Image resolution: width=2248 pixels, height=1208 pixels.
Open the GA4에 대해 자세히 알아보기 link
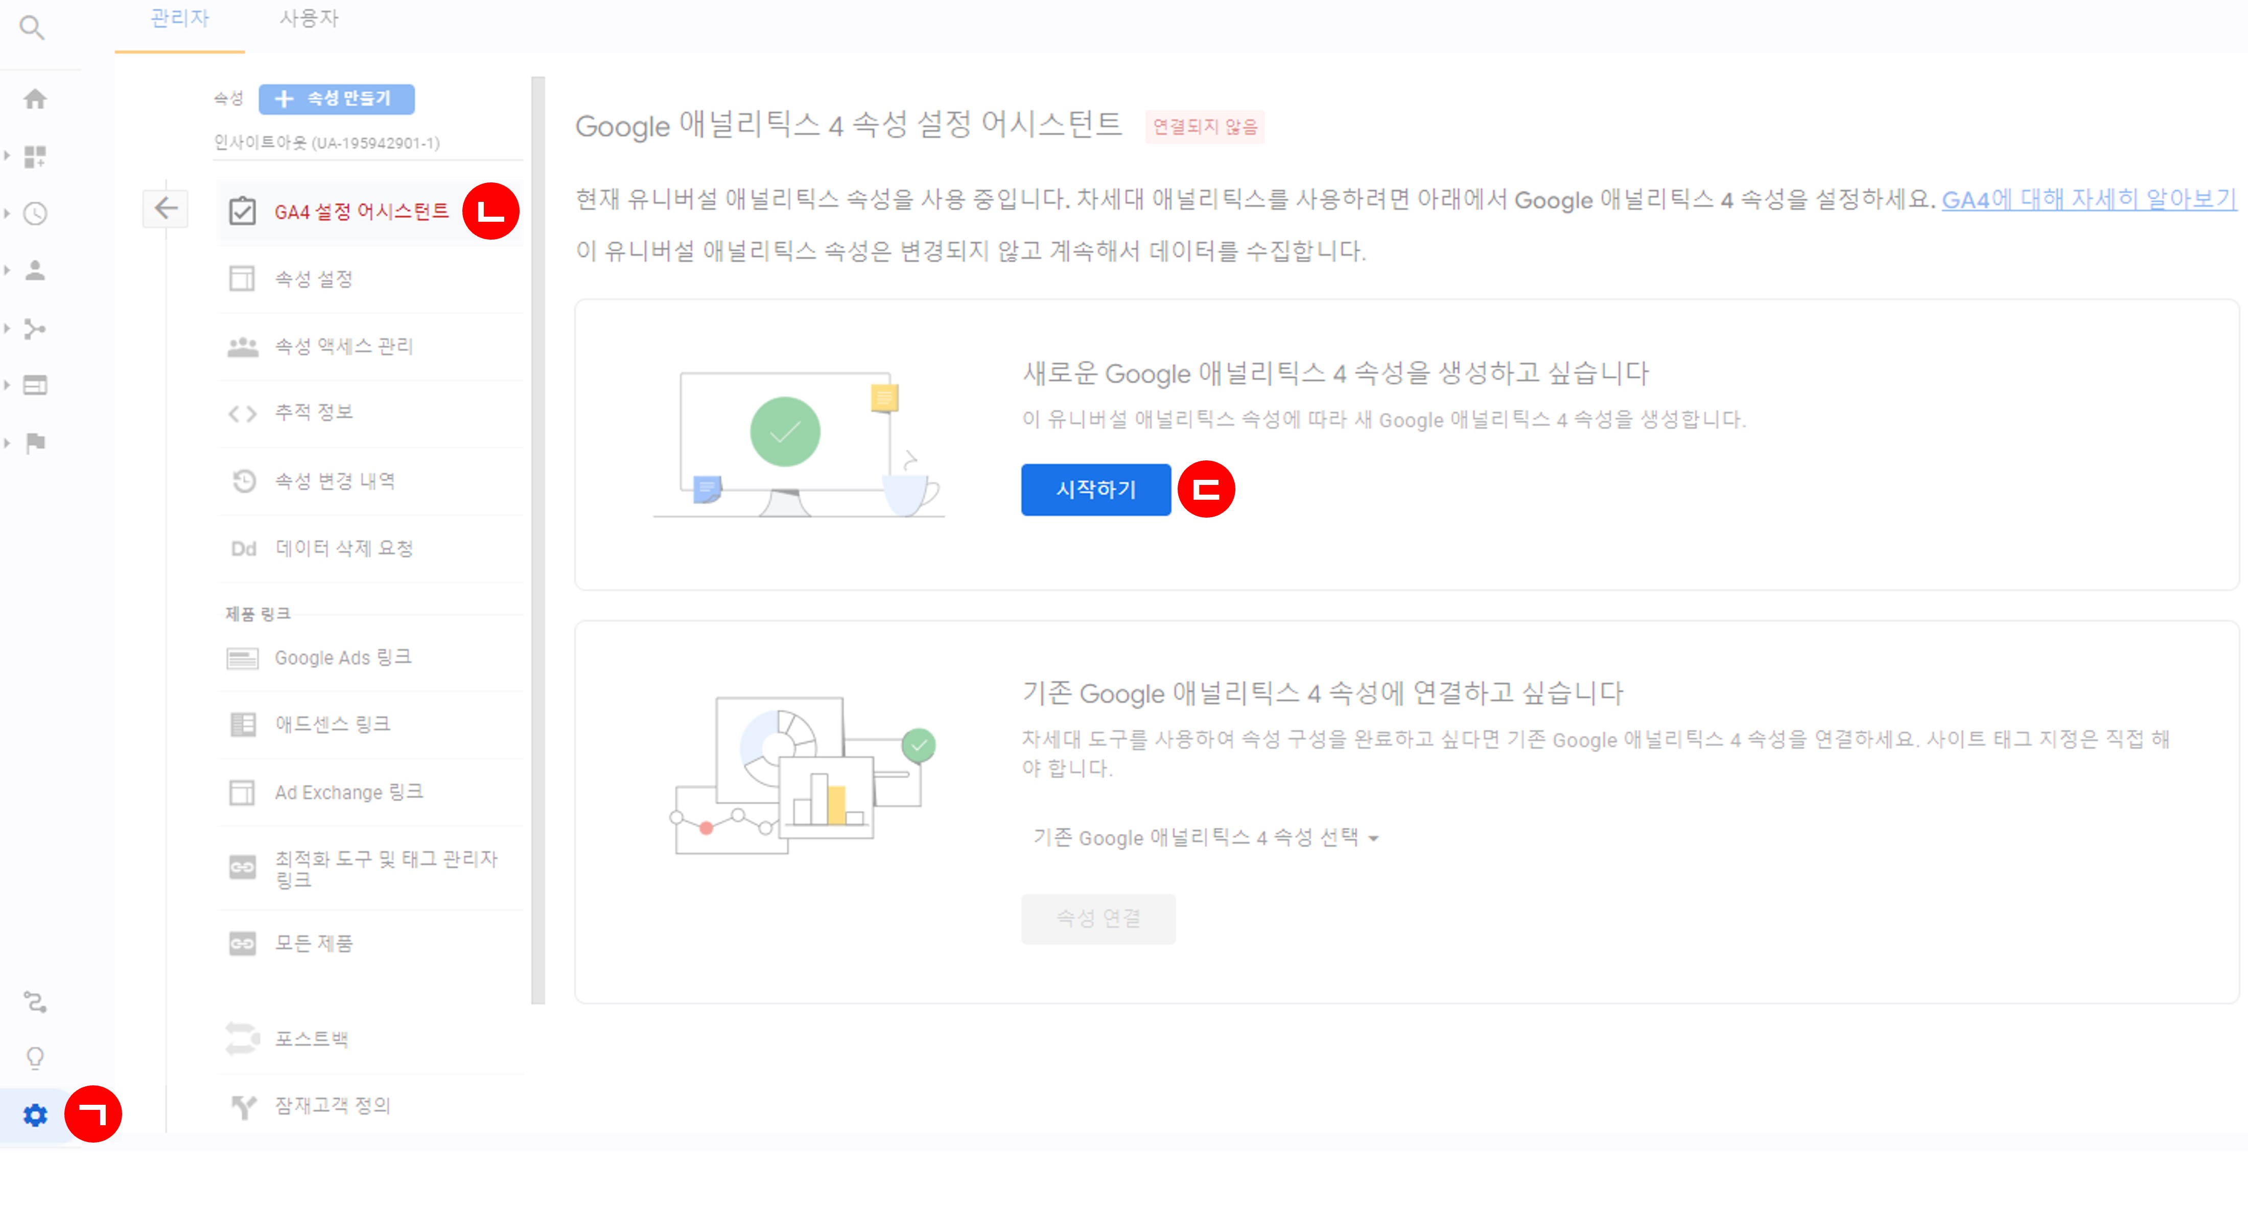2089,200
